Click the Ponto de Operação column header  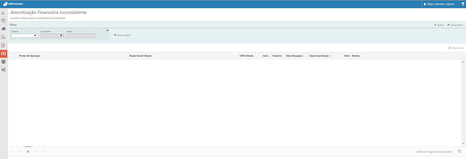pos(30,56)
